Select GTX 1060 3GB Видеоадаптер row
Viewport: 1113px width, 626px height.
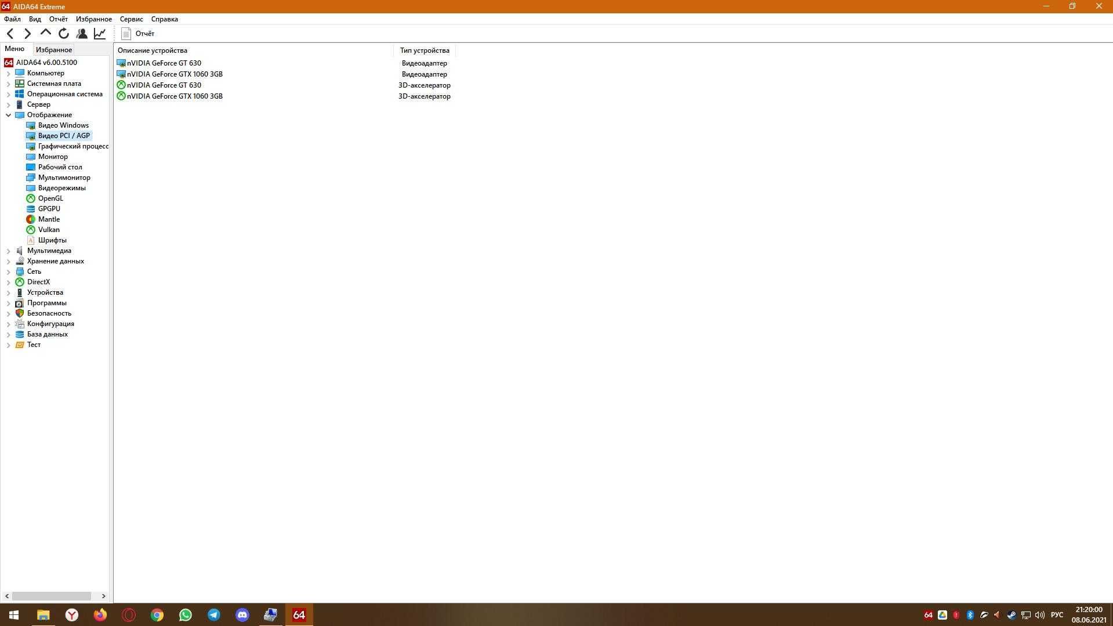[284, 74]
